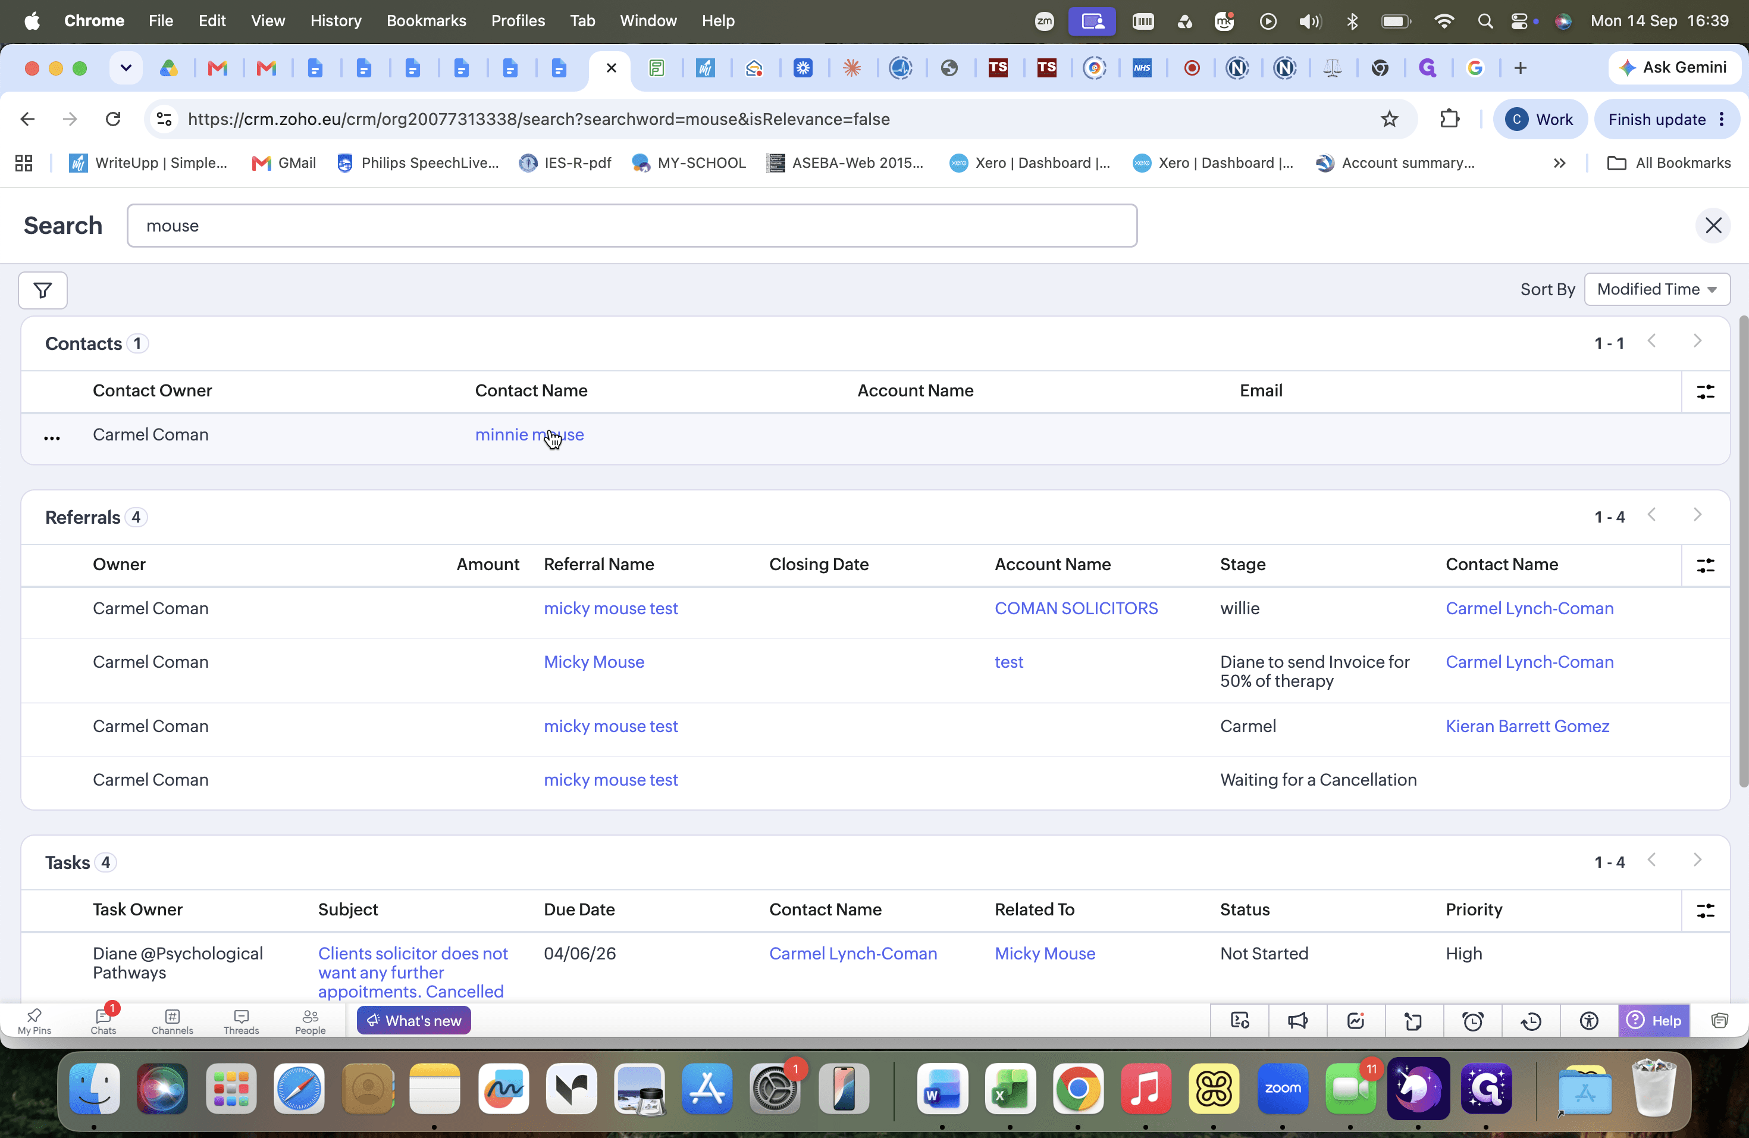Open Chrome extensions puzzle icon

click(1449, 119)
